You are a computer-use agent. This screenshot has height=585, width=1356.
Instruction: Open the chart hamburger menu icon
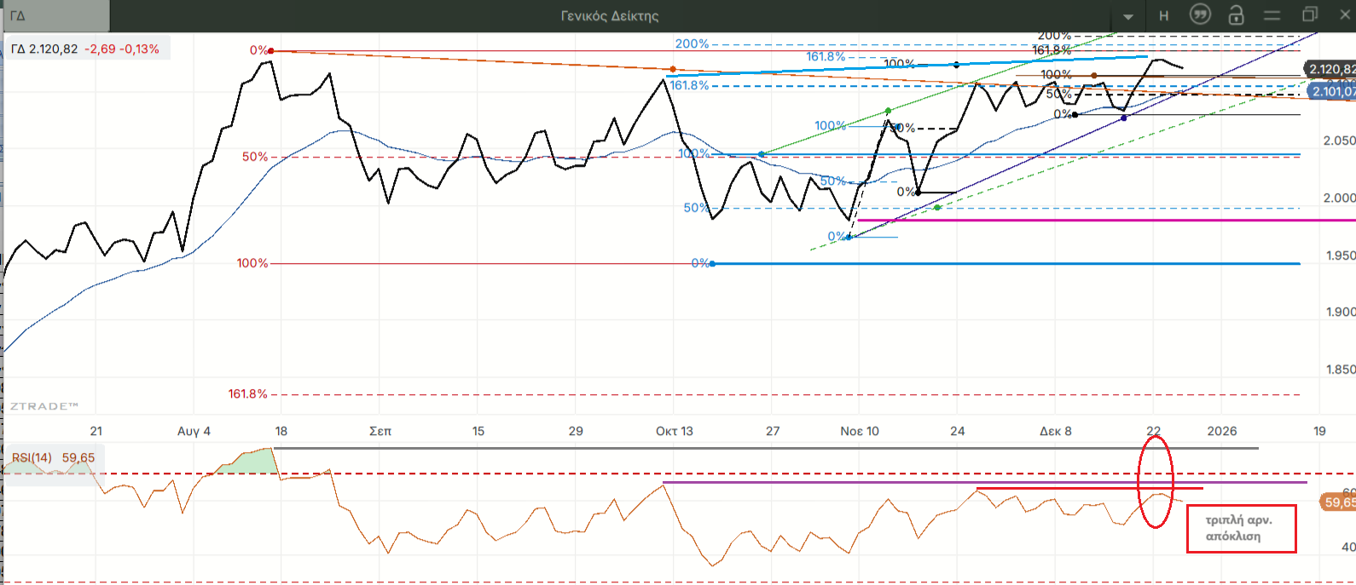(1272, 15)
